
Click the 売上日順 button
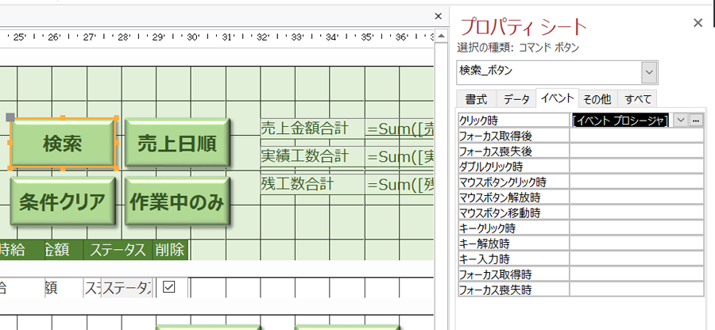click(176, 144)
